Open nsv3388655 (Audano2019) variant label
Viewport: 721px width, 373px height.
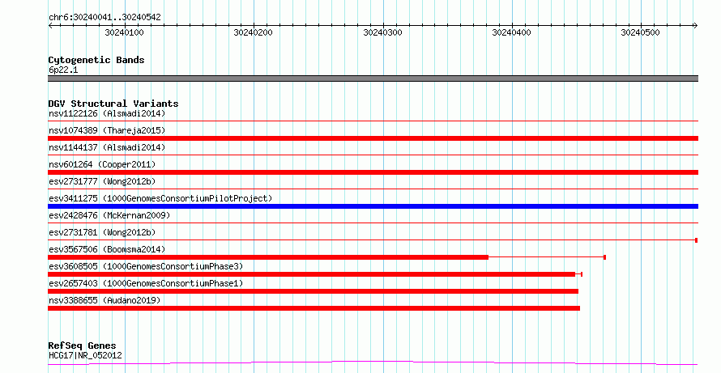(x=105, y=300)
